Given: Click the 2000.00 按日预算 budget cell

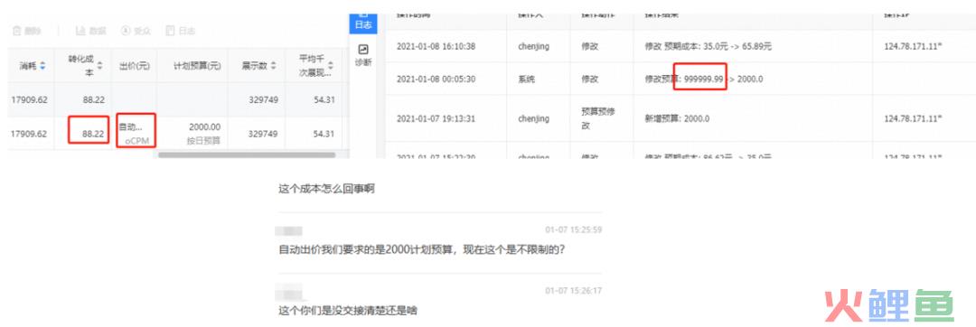Looking at the screenshot, I should coord(192,134).
